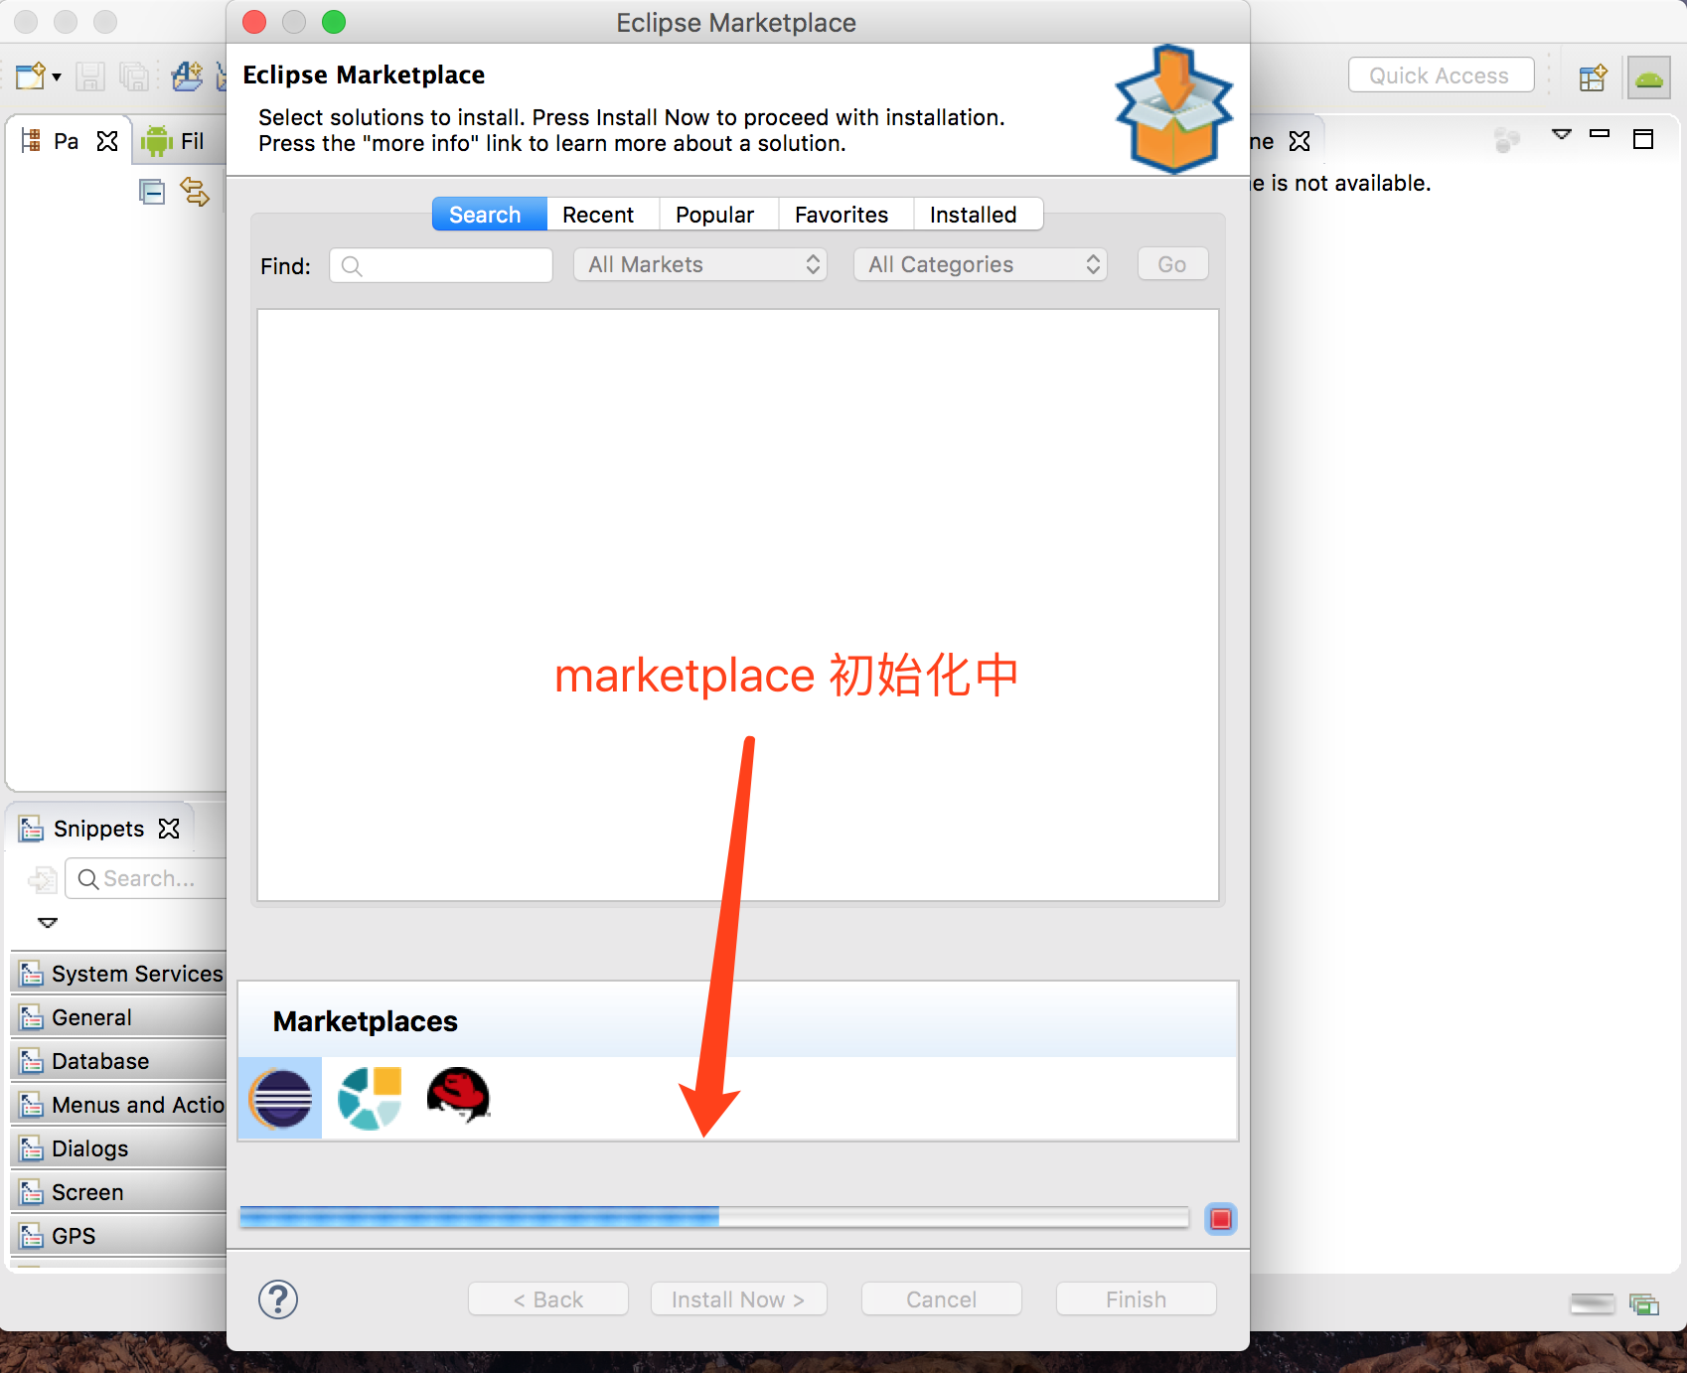The image size is (1687, 1373).
Task: Open the All Categories dropdown
Action: coord(981,264)
